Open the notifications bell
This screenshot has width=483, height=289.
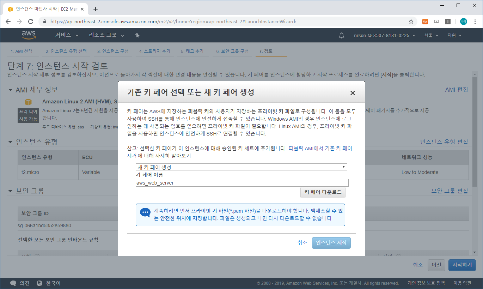point(341,35)
